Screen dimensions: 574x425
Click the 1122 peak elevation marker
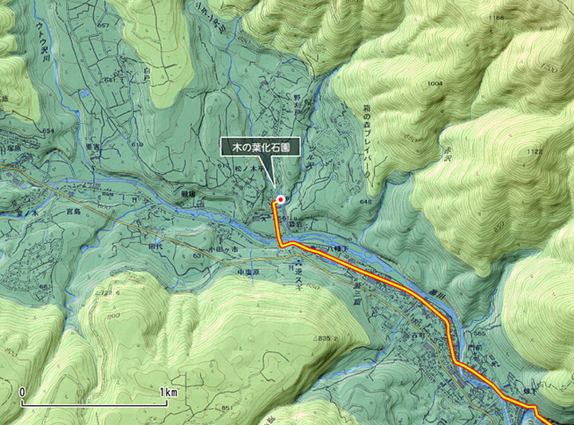click(x=535, y=152)
